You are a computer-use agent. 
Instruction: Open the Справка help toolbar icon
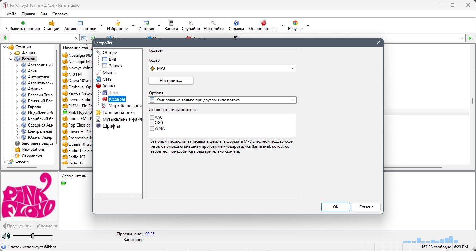point(236,23)
